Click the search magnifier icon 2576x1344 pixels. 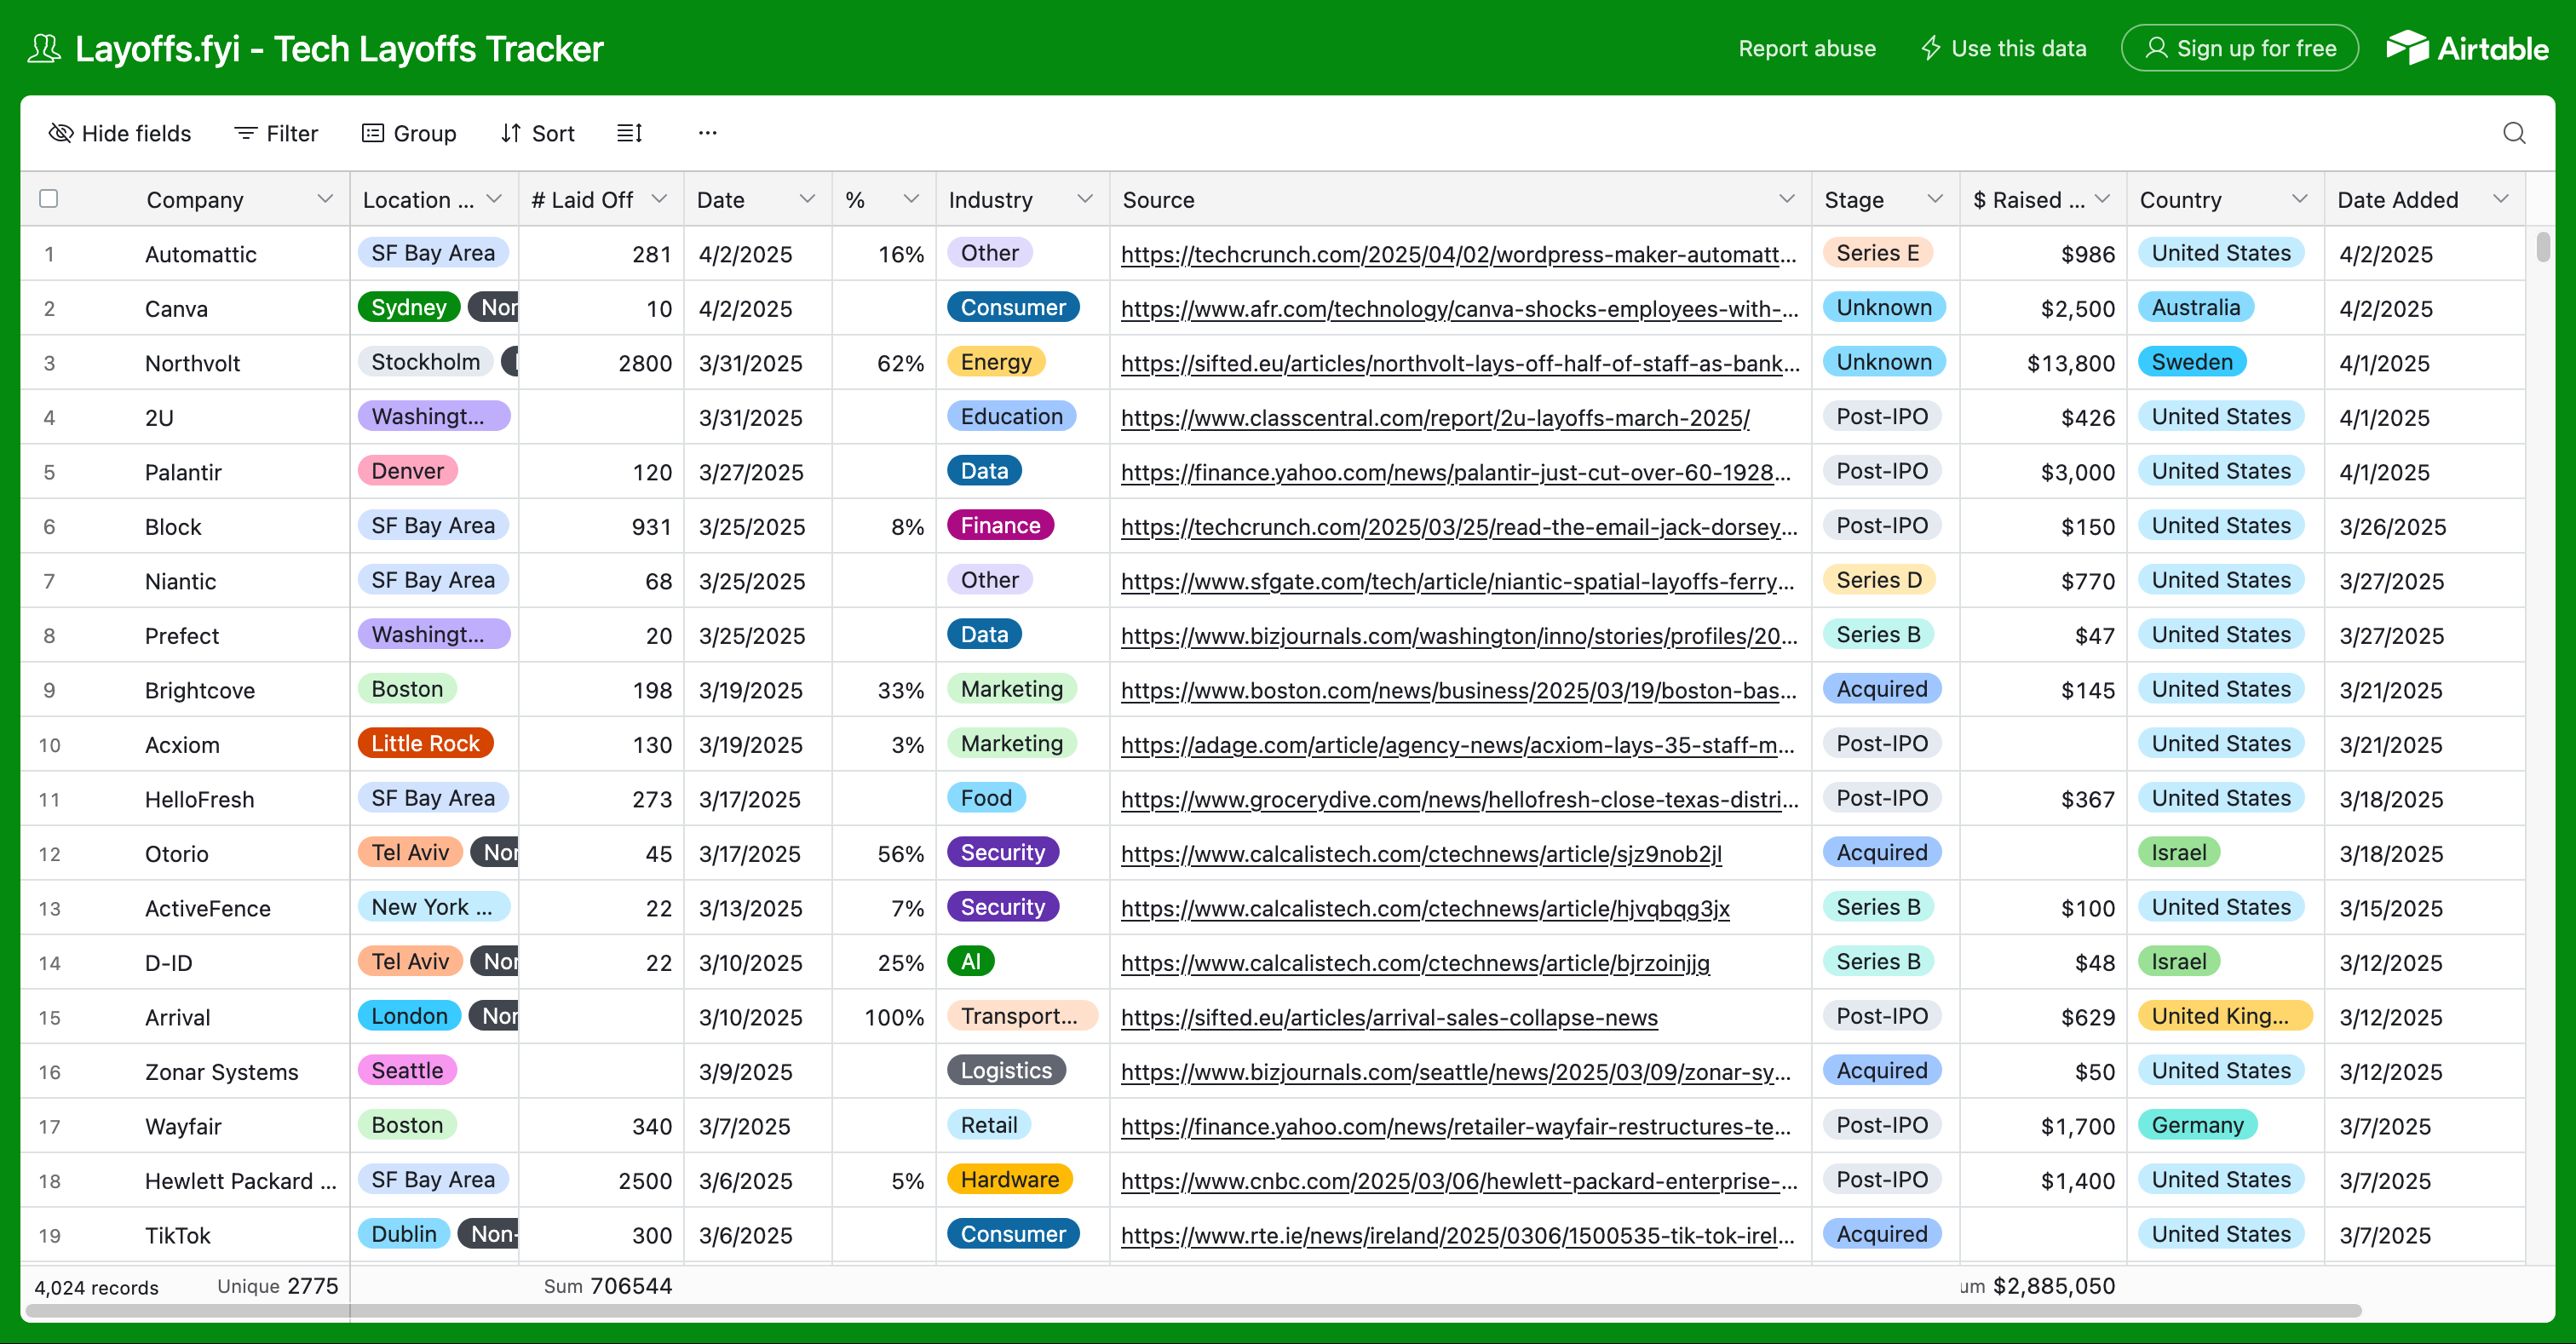pos(2514,133)
